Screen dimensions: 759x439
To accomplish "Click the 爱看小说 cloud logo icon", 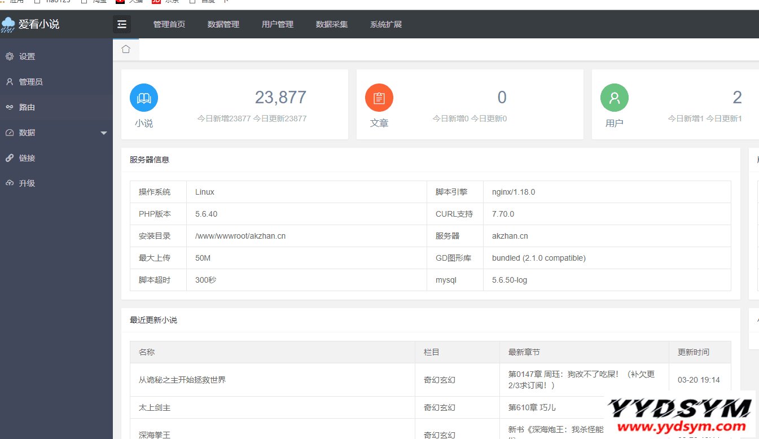I will pyautogui.click(x=8, y=24).
